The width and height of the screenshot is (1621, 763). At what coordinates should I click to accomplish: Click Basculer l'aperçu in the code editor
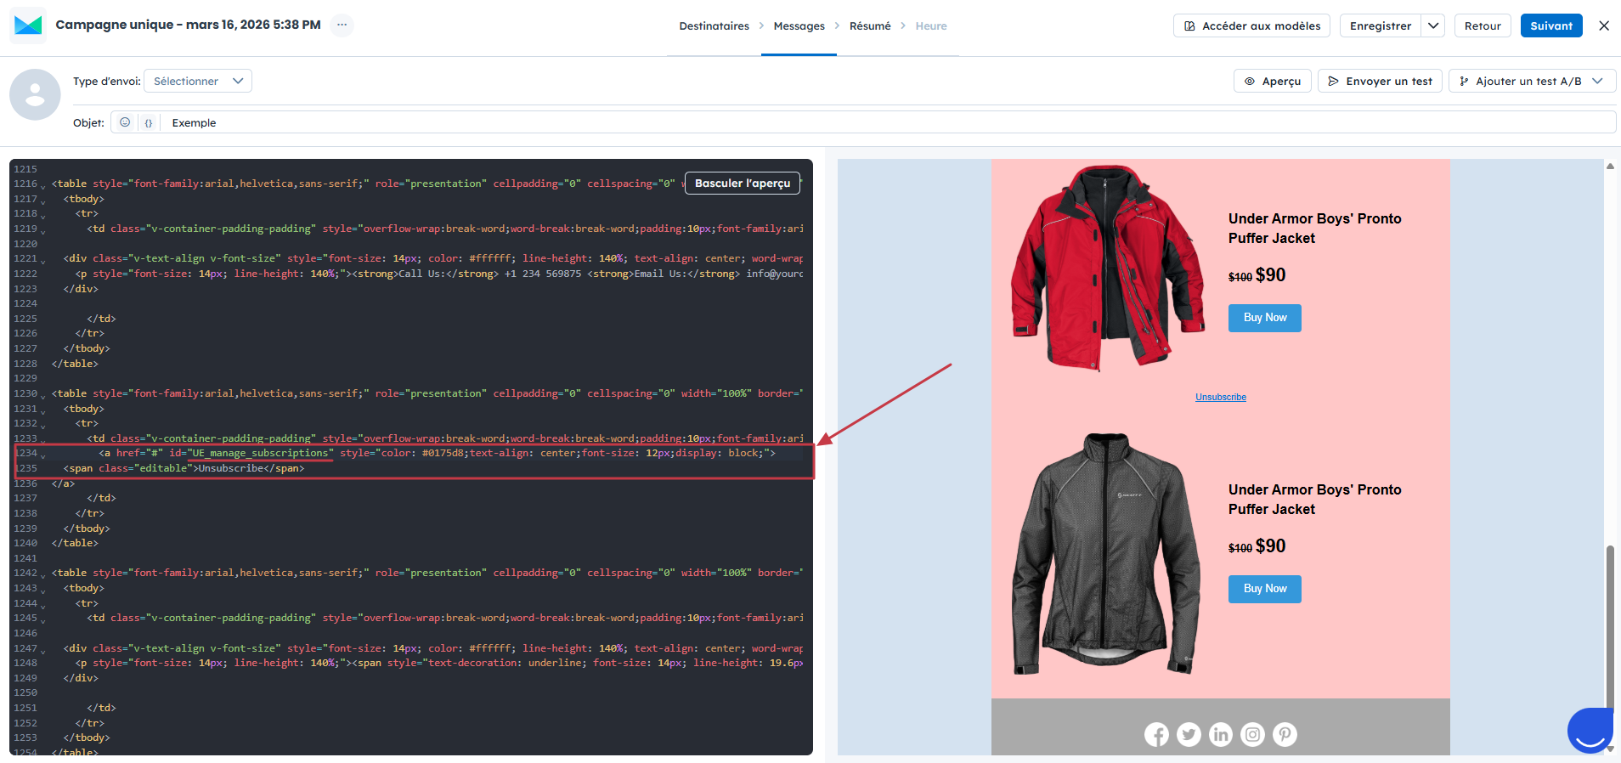(743, 183)
